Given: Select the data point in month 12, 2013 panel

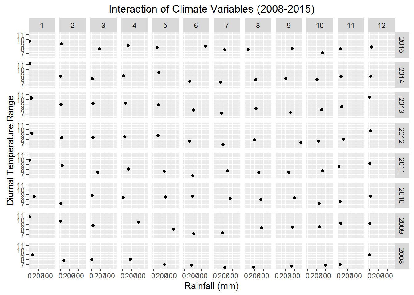Looking at the screenshot, I should 370,97.
